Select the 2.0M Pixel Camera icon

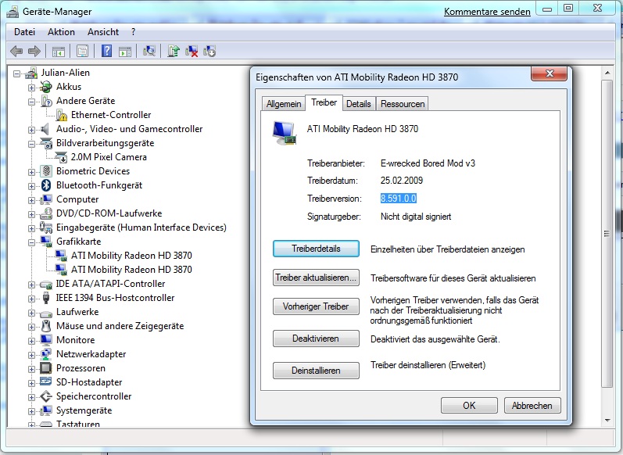61,157
